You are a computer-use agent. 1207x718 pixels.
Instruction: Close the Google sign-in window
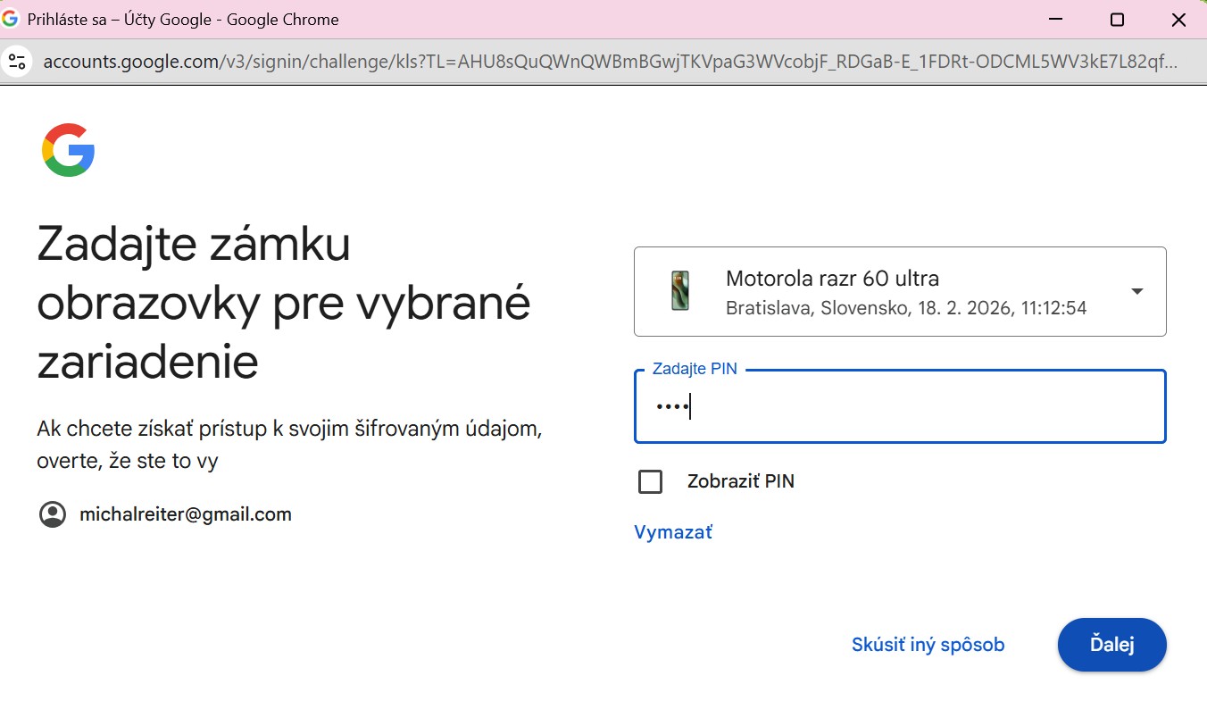(1178, 19)
